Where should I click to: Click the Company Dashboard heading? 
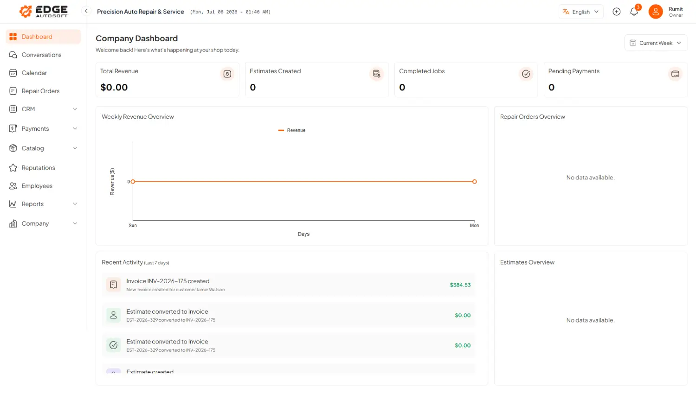tap(137, 38)
